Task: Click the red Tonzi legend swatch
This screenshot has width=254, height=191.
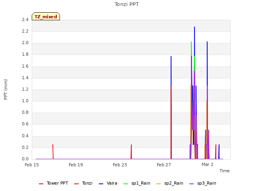Action: (76, 184)
